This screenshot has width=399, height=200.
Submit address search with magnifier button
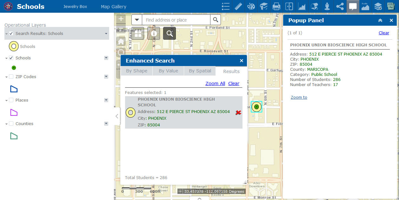[216, 20]
